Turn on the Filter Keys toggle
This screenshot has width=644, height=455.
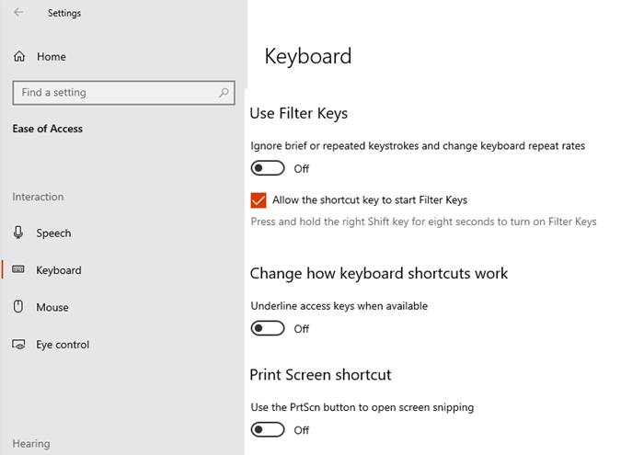coord(268,168)
